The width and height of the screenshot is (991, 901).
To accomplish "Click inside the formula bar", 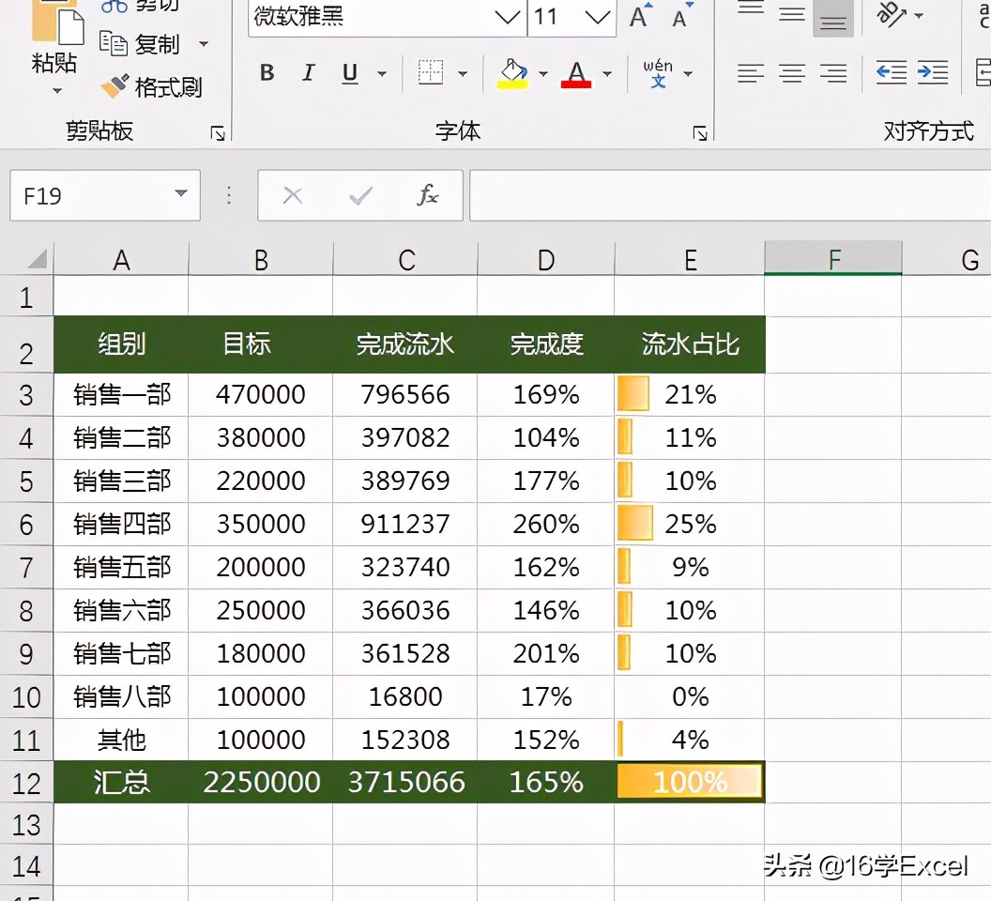I will [730, 195].
